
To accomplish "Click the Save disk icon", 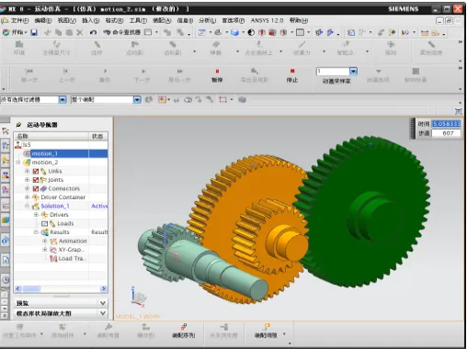I will (34, 32).
